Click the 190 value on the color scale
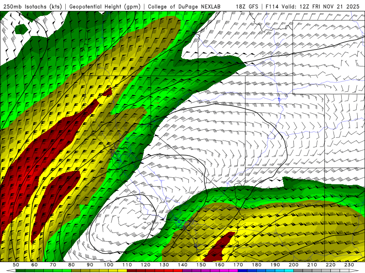This screenshot has height=273, width=365. pyautogui.click(x=276, y=265)
